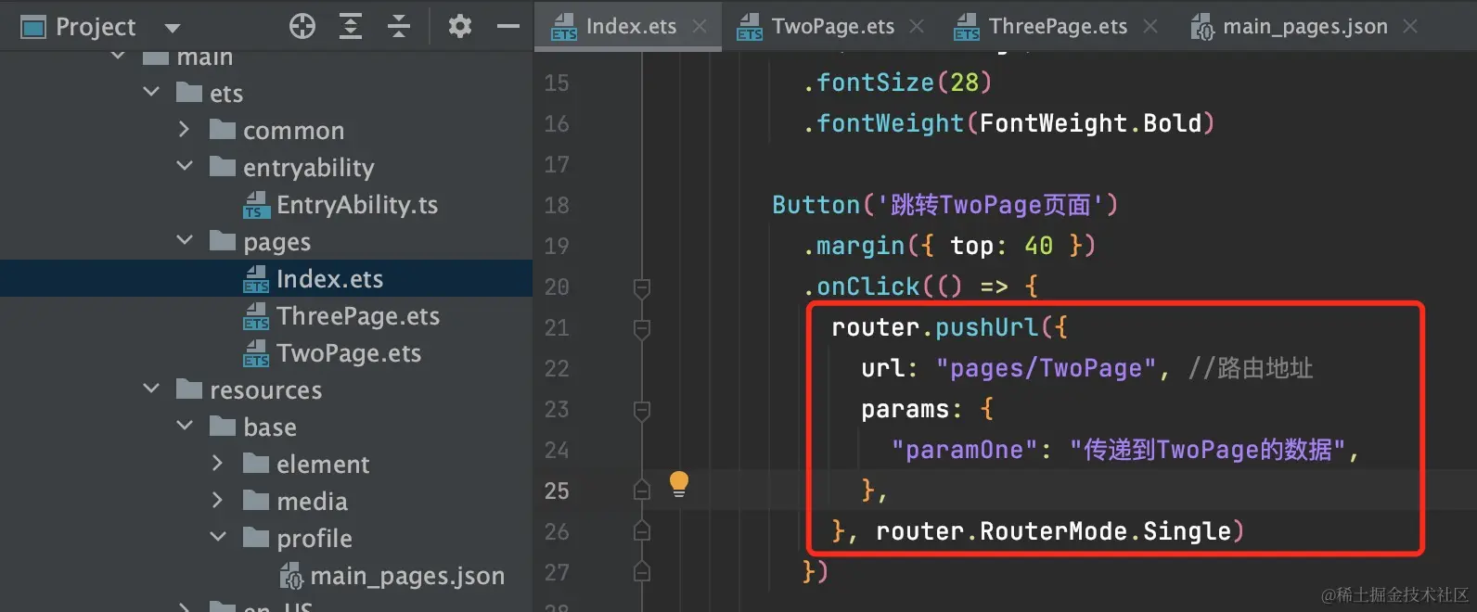Toggle code fold marker at line 23
Image resolution: width=1477 pixels, height=612 pixels.
[641, 410]
